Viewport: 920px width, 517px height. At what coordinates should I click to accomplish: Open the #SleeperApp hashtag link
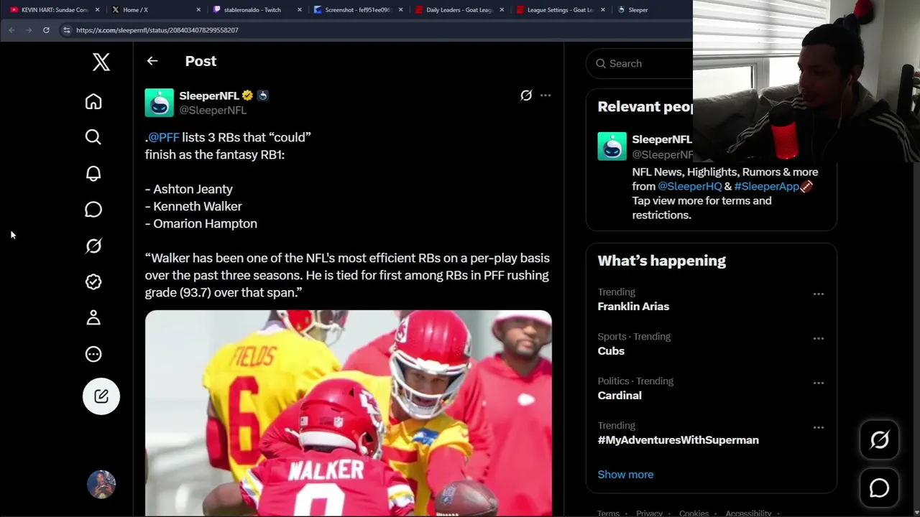click(x=766, y=186)
